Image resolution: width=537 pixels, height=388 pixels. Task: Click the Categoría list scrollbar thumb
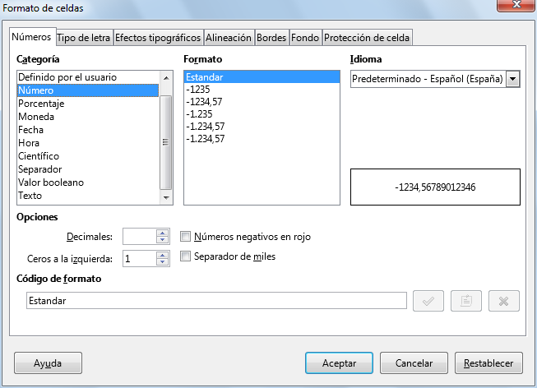(166, 142)
